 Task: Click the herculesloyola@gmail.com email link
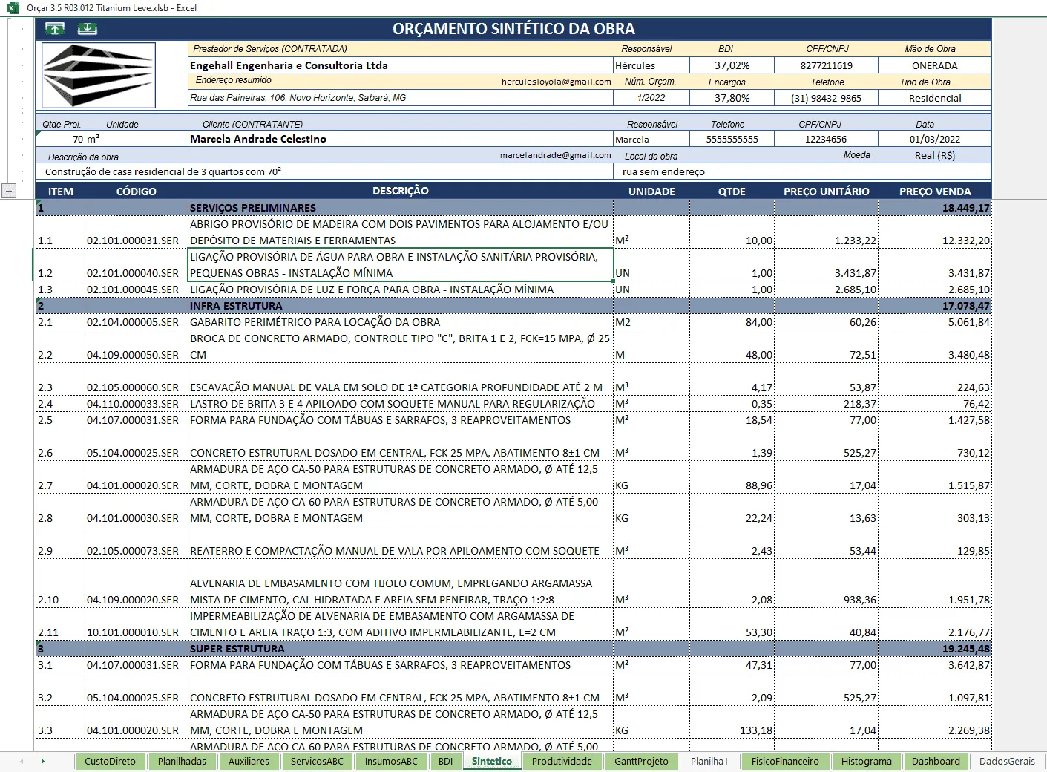click(x=556, y=82)
